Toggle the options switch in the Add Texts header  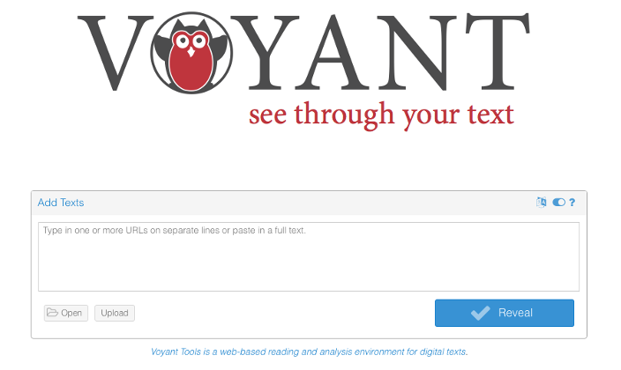pyautogui.click(x=559, y=203)
